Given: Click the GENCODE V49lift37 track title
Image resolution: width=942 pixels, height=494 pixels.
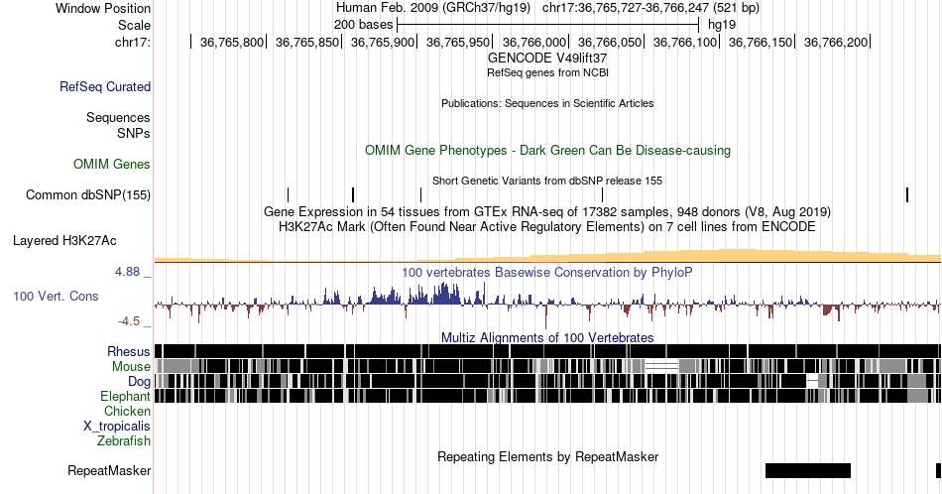Looking at the screenshot, I should [547, 59].
